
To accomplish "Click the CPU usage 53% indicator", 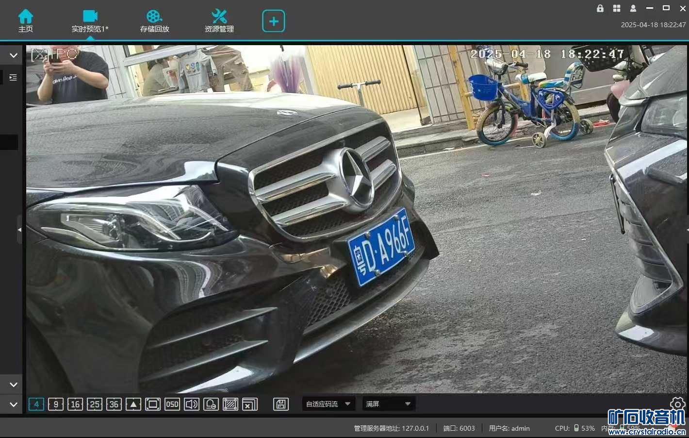I will (575, 428).
